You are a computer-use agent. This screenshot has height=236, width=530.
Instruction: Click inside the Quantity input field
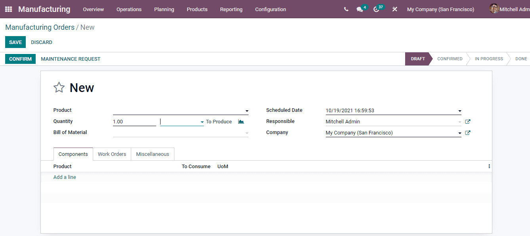pos(134,121)
